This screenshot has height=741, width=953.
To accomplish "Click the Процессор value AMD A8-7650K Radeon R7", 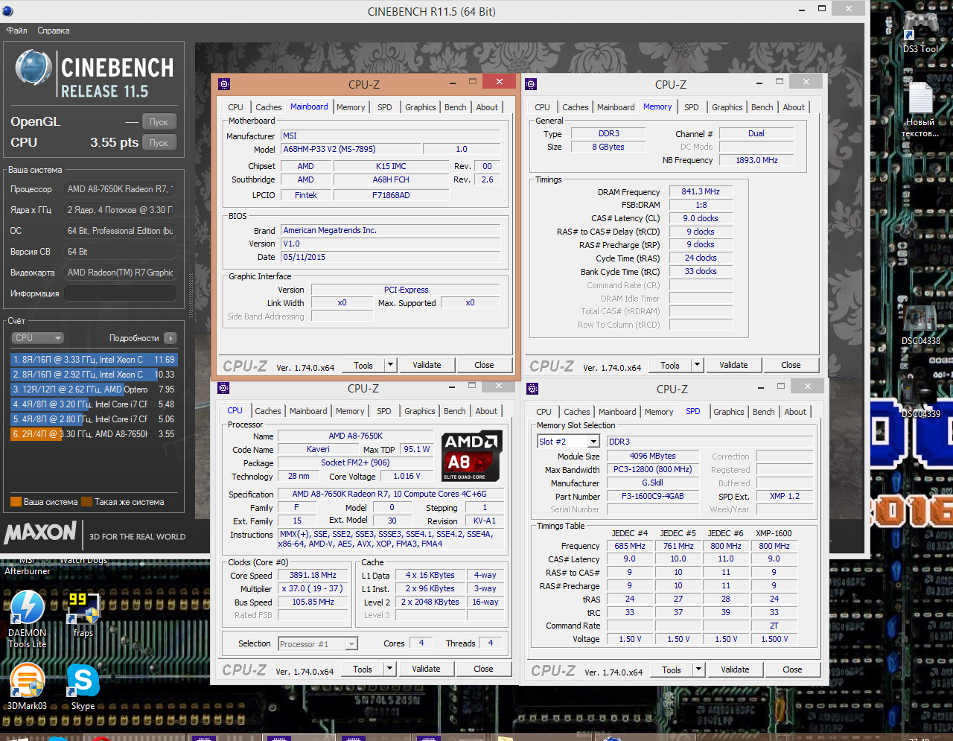I will pos(120,189).
